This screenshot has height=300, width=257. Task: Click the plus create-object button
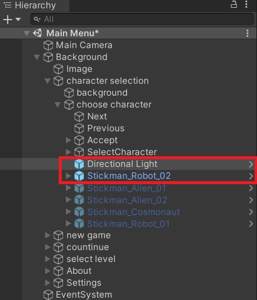(x=8, y=20)
